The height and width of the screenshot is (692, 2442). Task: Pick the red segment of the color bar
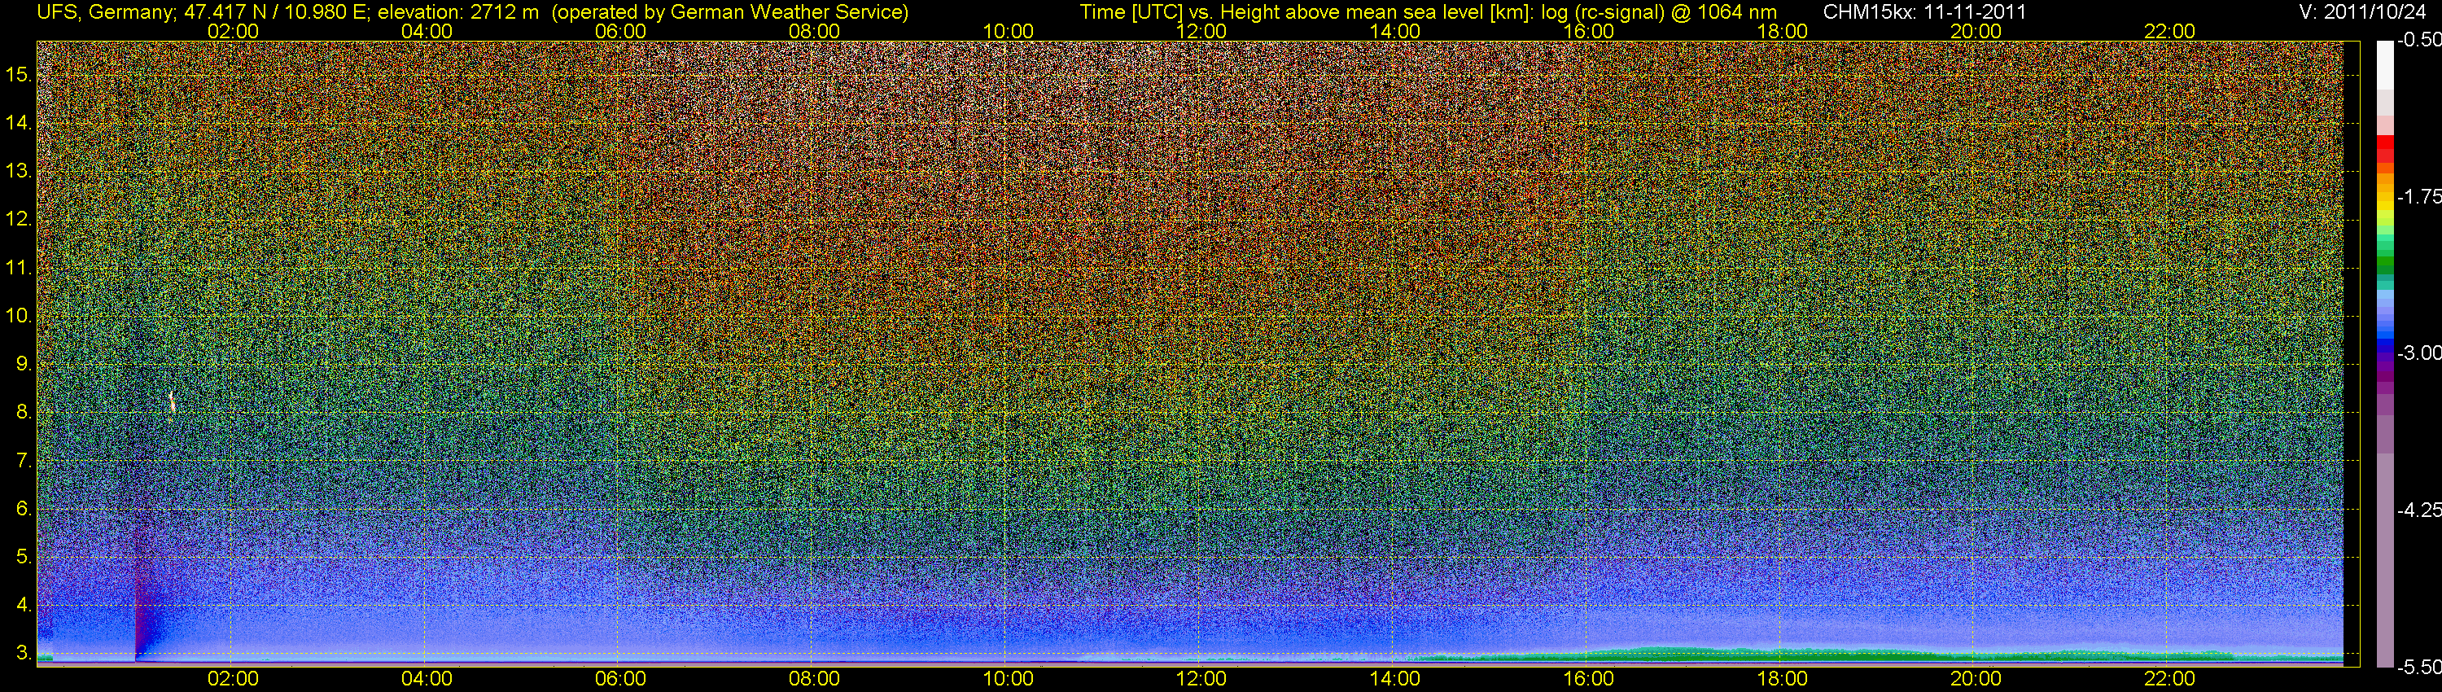pyautogui.click(x=2385, y=151)
